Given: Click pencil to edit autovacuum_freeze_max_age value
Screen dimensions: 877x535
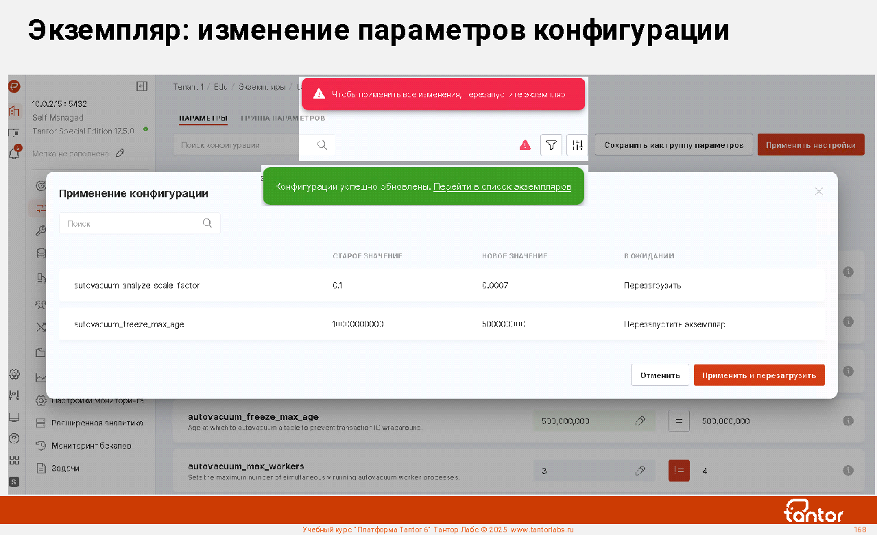Looking at the screenshot, I should click(640, 421).
